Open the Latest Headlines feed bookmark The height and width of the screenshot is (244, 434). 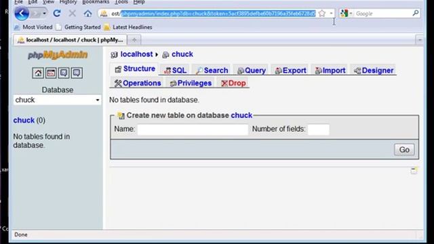point(128,27)
